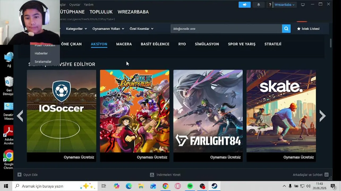Open the TOPLULUK main navigation item

click(x=101, y=12)
